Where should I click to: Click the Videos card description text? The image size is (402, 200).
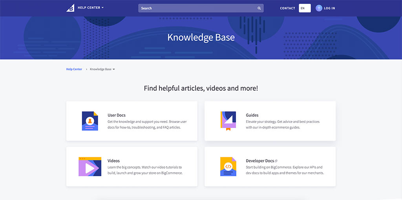[145, 170]
